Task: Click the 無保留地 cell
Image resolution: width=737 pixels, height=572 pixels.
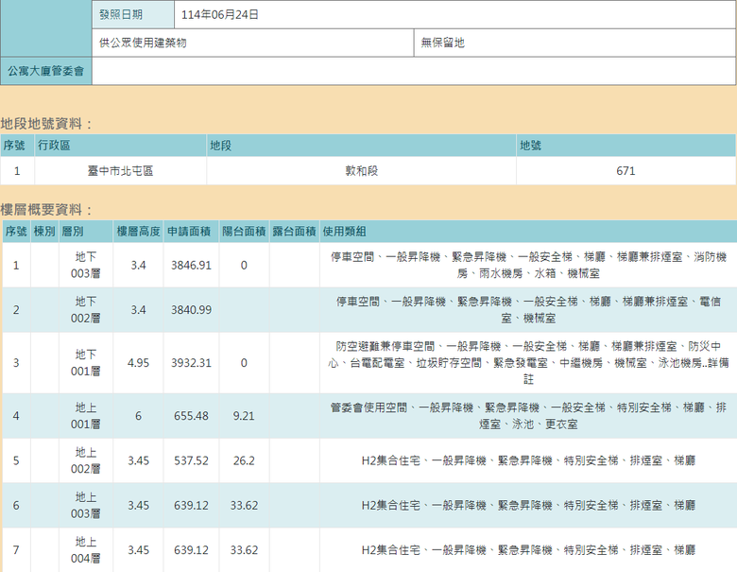Action: [574, 43]
